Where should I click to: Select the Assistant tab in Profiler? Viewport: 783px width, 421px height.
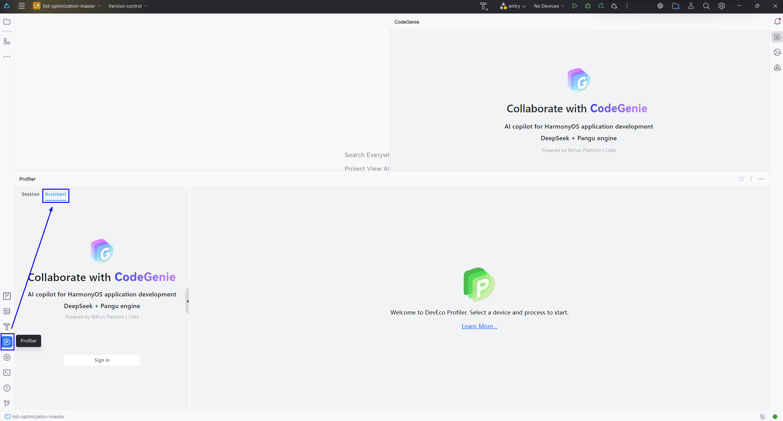pos(56,194)
